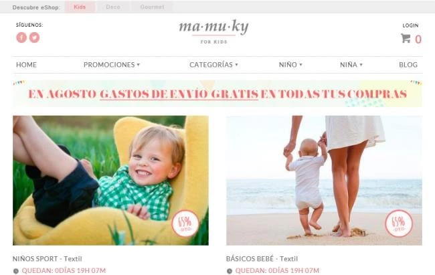
Task: Expand the Categorías dropdown menu
Action: point(213,65)
